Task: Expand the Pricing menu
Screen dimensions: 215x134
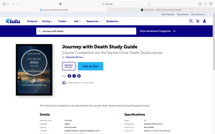Action: (47, 21)
